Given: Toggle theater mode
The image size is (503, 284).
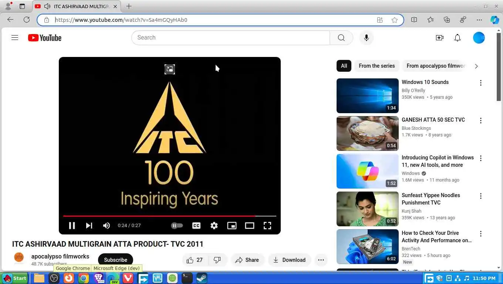Looking at the screenshot, I should pyautogui.click(x=250, y=226).
